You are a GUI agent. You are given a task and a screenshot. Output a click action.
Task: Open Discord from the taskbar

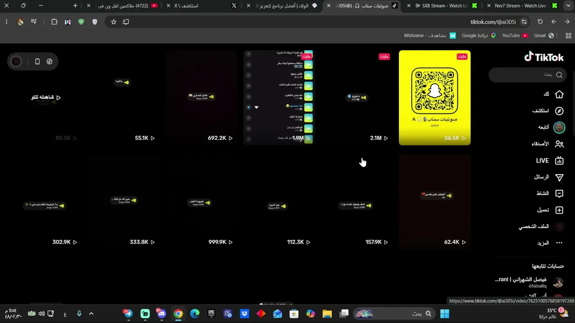pos(162,314)
